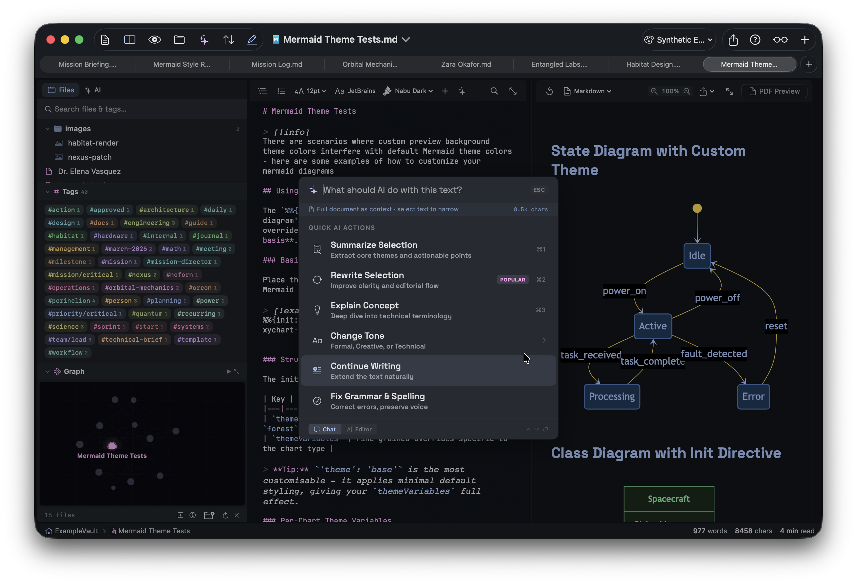
Task: Refresh the Graph panel
Action: 225,515
